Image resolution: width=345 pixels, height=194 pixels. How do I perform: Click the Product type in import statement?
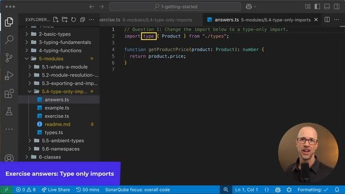point(171,36)
